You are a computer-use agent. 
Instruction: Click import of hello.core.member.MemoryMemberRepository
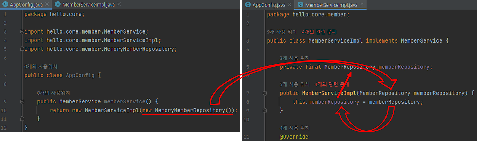coord(101,49)
